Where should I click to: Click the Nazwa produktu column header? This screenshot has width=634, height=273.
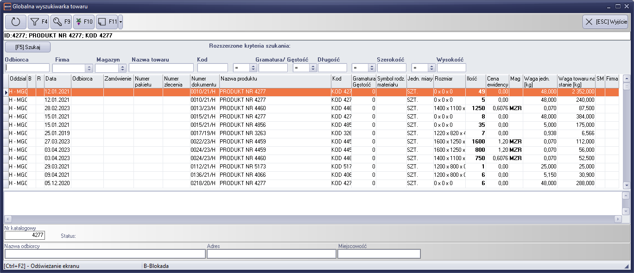click(274, 81)
